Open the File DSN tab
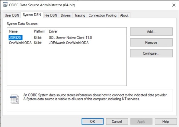 [51, 15]
